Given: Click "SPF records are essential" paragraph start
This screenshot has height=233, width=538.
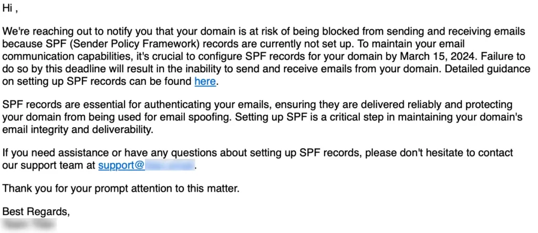Looking at the screenshot, I should click(58, 105).
